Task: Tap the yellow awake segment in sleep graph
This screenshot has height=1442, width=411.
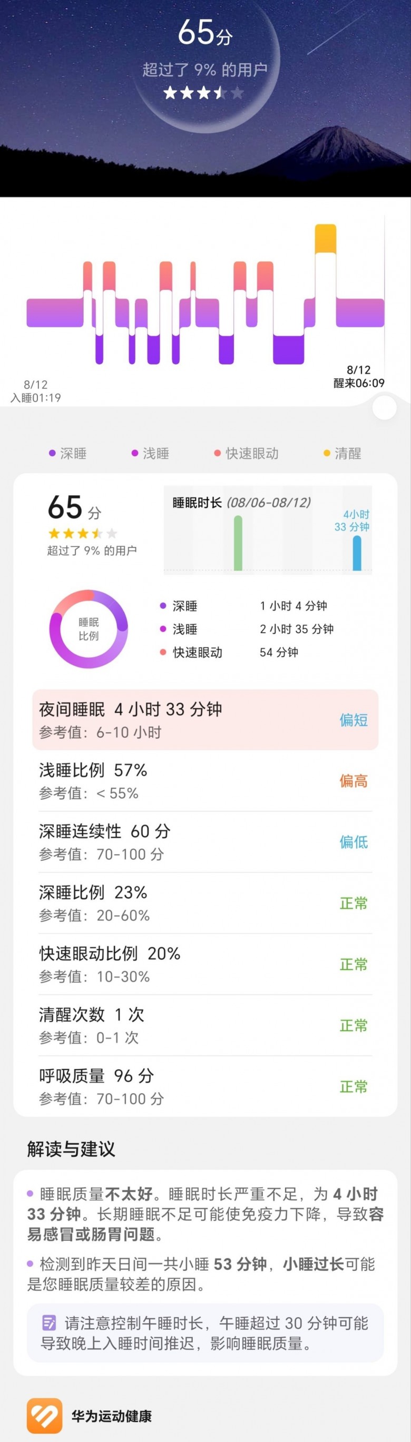Action: (325, 239)
